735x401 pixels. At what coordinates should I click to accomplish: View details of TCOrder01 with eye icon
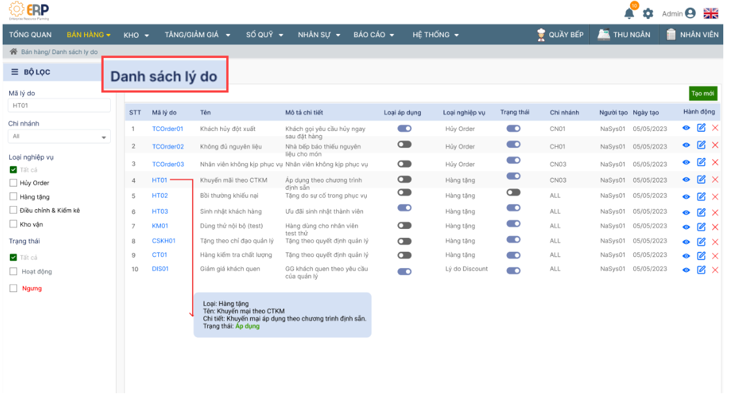coord(687,128)
